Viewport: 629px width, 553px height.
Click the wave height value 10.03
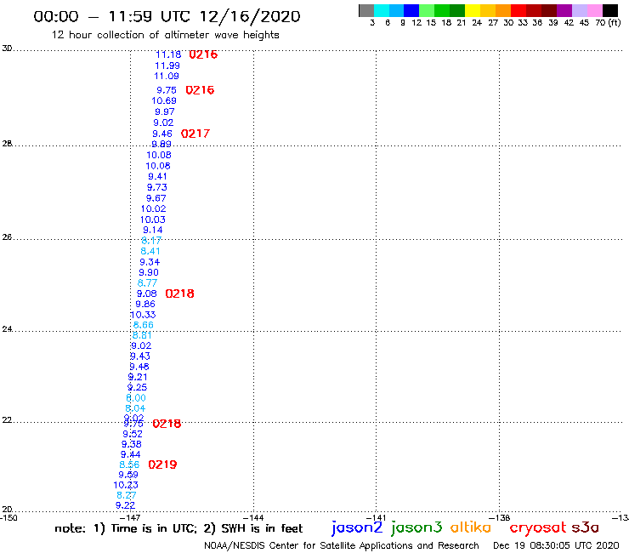point(152,219)
